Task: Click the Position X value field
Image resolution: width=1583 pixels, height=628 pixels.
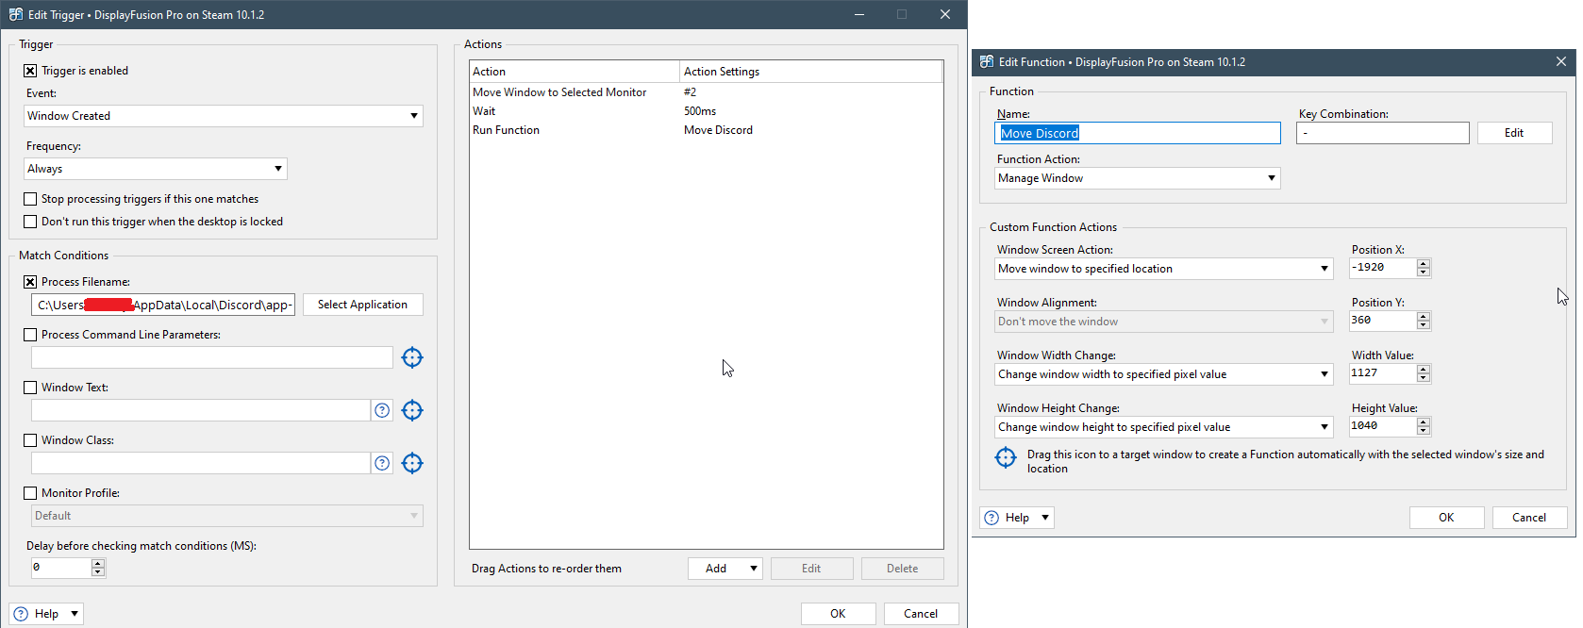Action: [x=1382, y=268]
